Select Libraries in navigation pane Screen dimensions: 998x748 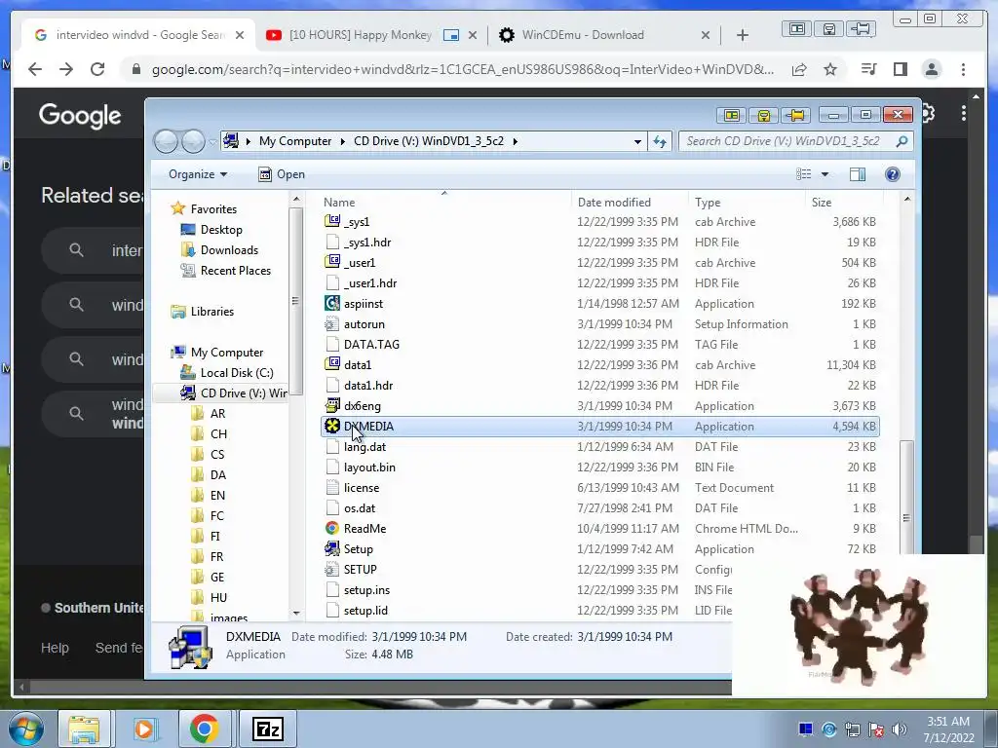pos(211,311)
